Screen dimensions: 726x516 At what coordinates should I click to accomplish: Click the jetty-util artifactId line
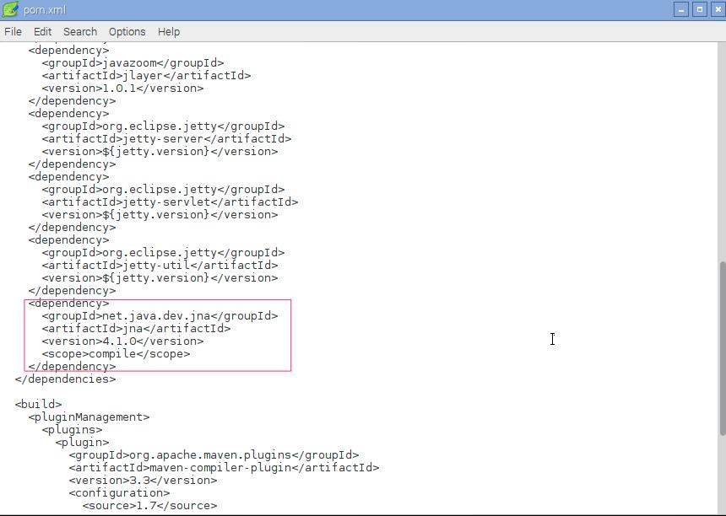[x=160, y=266]
